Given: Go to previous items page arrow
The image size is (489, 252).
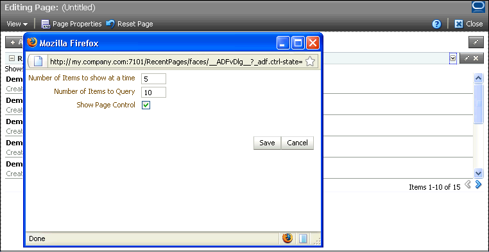Looking at the screenshot, I should click(x=467, y=185).
